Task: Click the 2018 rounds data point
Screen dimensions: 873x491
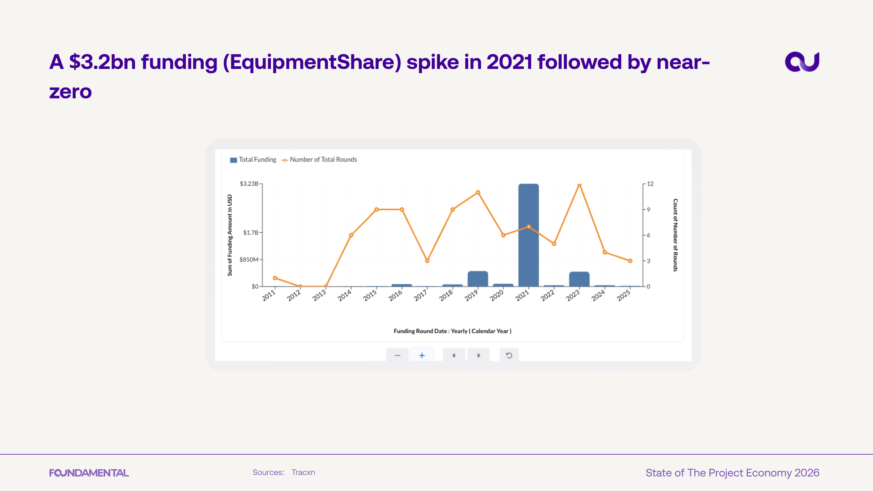Action: tap(453, 209)
